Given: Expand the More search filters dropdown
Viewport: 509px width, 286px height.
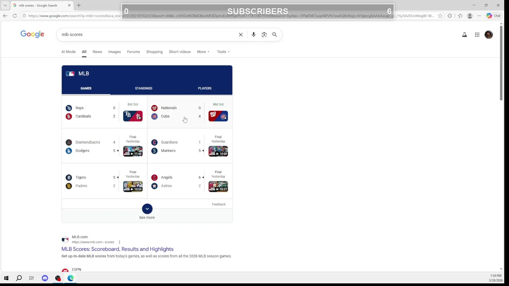Looking at the screenshot, I should [x=203, y=52].
